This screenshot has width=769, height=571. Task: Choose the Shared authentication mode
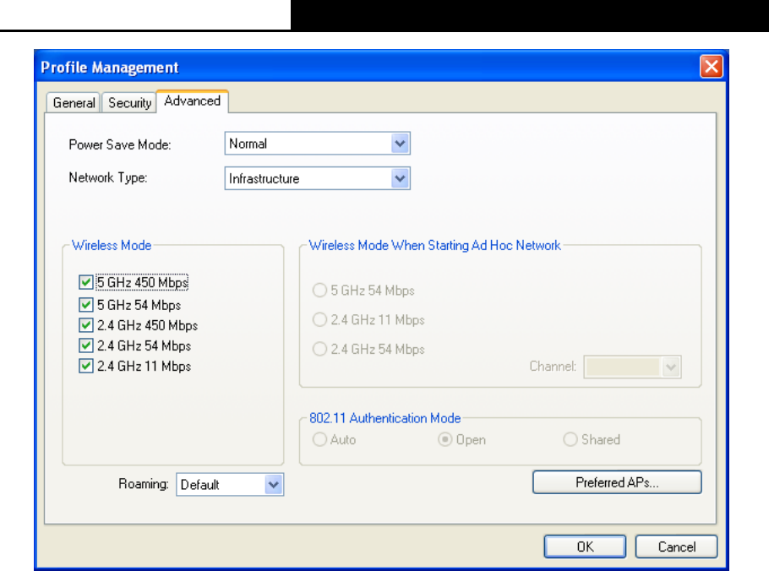tap(570, 439)
